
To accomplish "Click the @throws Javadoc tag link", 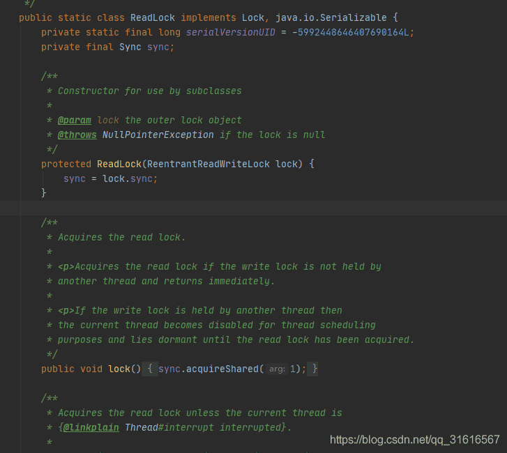I will (x=77, y=135).
